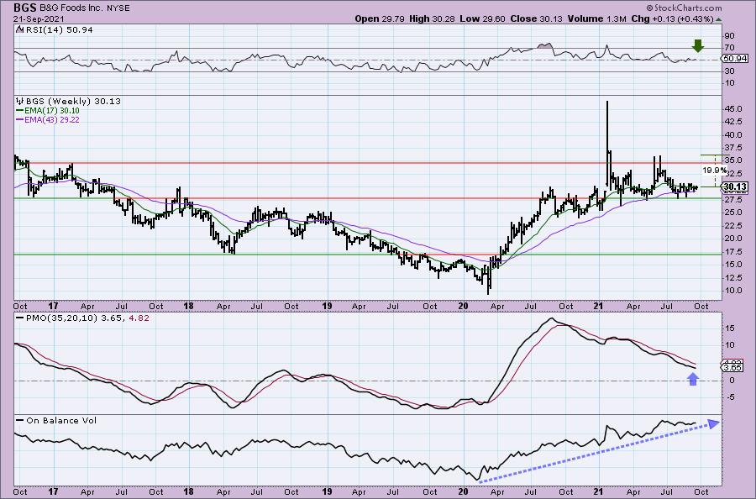Click the 17.5 price axis label

pos(732,251)
